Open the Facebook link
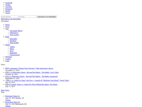The height and width of the screenshot is (107, 142). coord(9,3)
